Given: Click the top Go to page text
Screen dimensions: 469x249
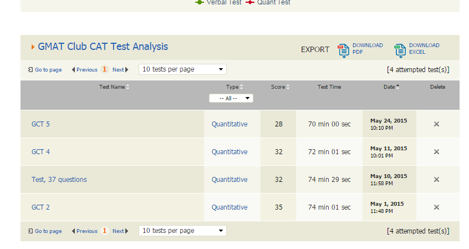Looking at the screenshot, I should (x=48, y=70).
